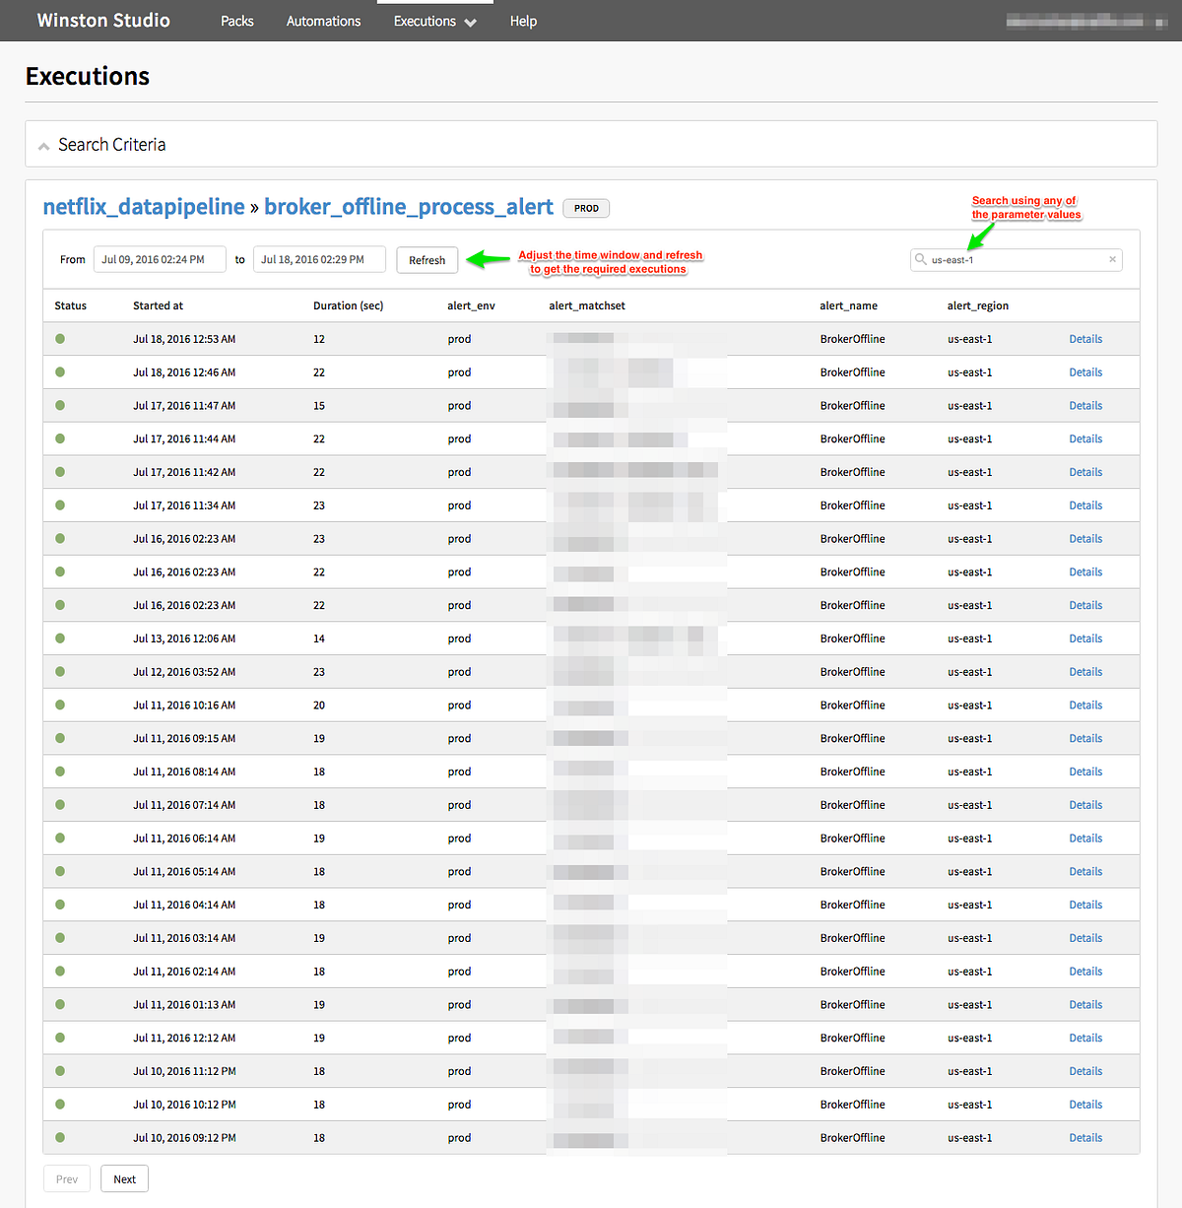Open Details for Jul 11, 2016 02:14 AM
Image resolution: width=1182 pixels, height=1208 pixels.
(1085, 972)
